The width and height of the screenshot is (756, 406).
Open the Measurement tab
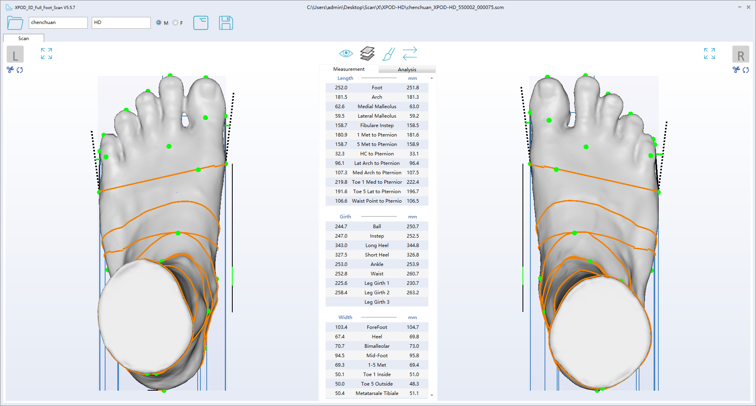click(x=349, y=69)
